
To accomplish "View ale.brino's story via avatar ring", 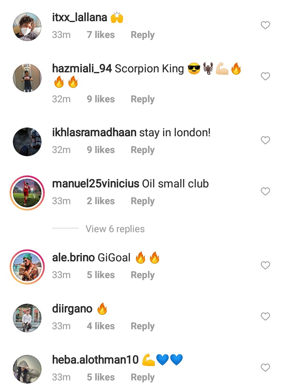I will point(27,267).
